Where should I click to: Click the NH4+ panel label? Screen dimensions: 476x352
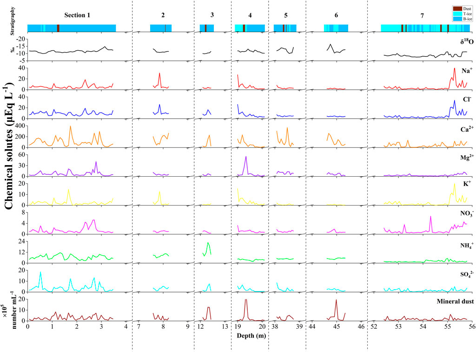[x=467, y=245]
